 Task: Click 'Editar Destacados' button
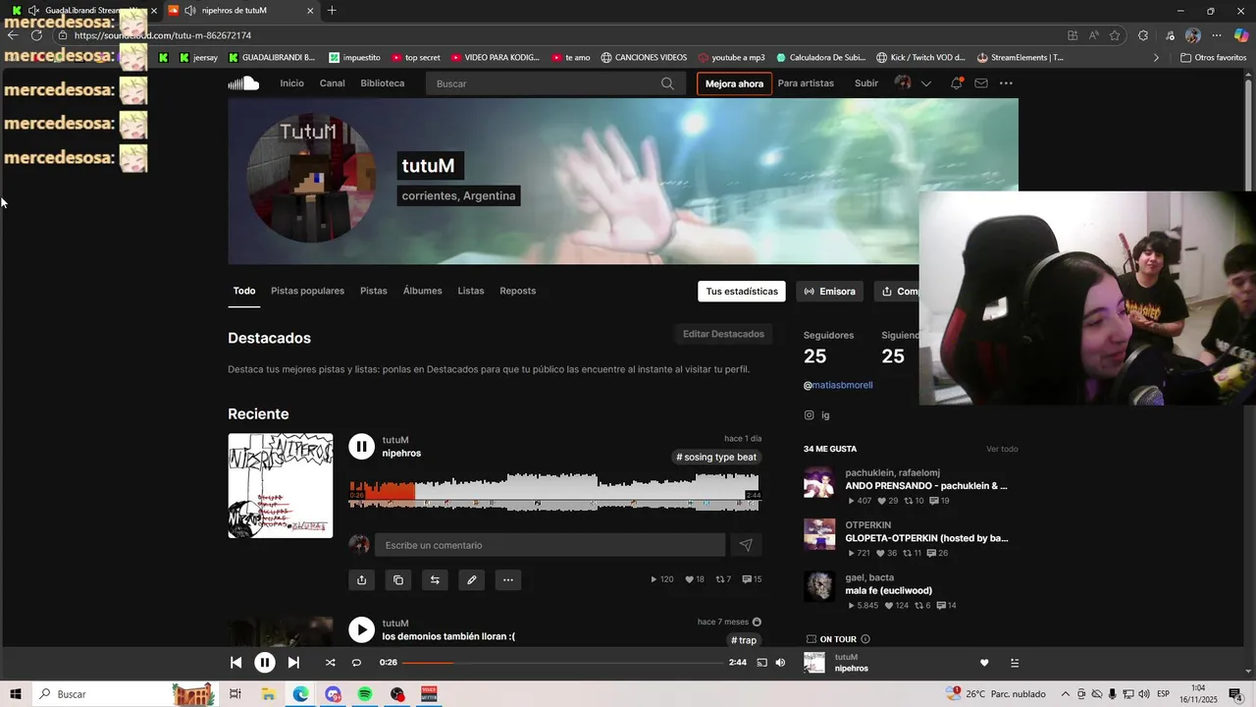click(x=723, y=334)
